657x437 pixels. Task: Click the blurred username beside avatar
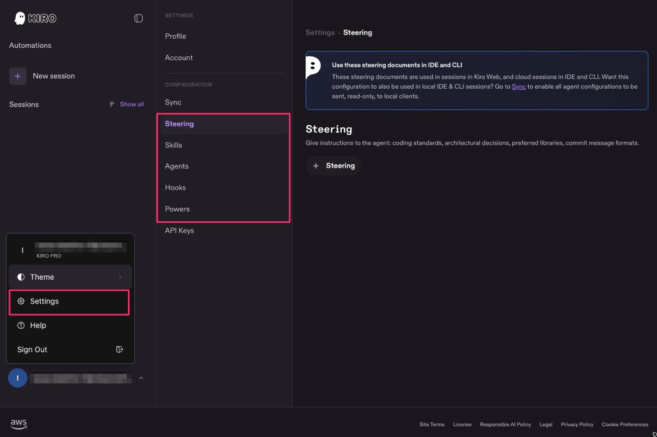pyautogui.click(x=80, y=378)
